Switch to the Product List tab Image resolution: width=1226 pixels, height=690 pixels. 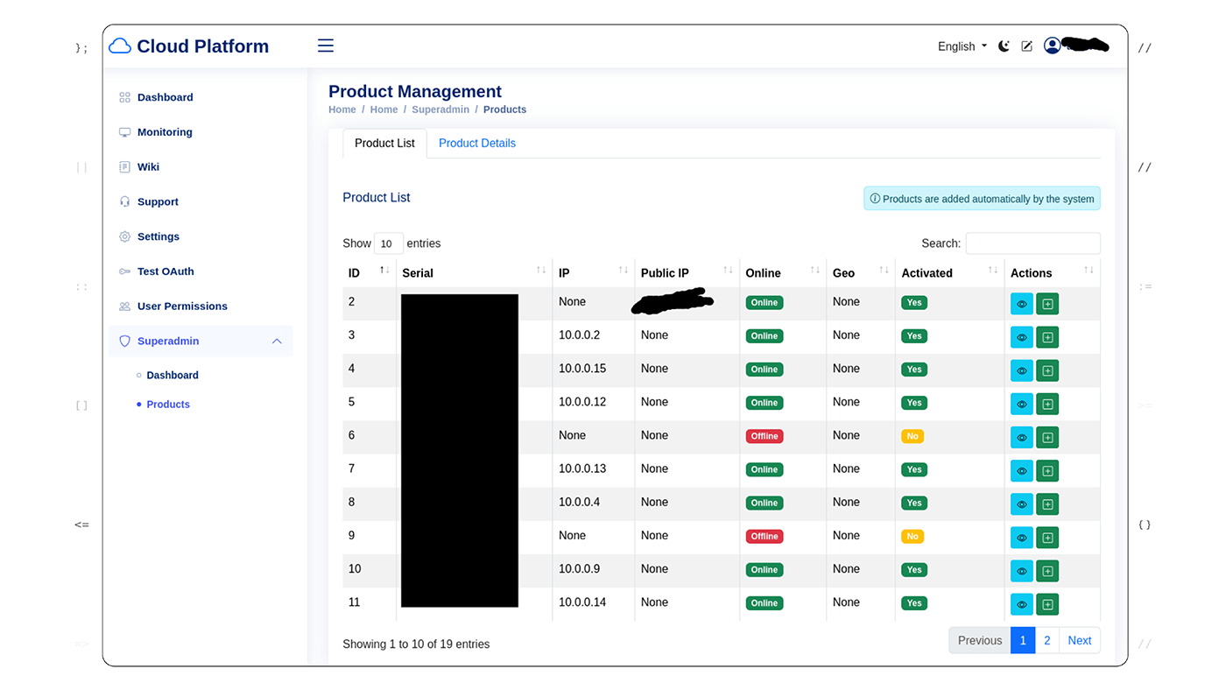point(384,144)
